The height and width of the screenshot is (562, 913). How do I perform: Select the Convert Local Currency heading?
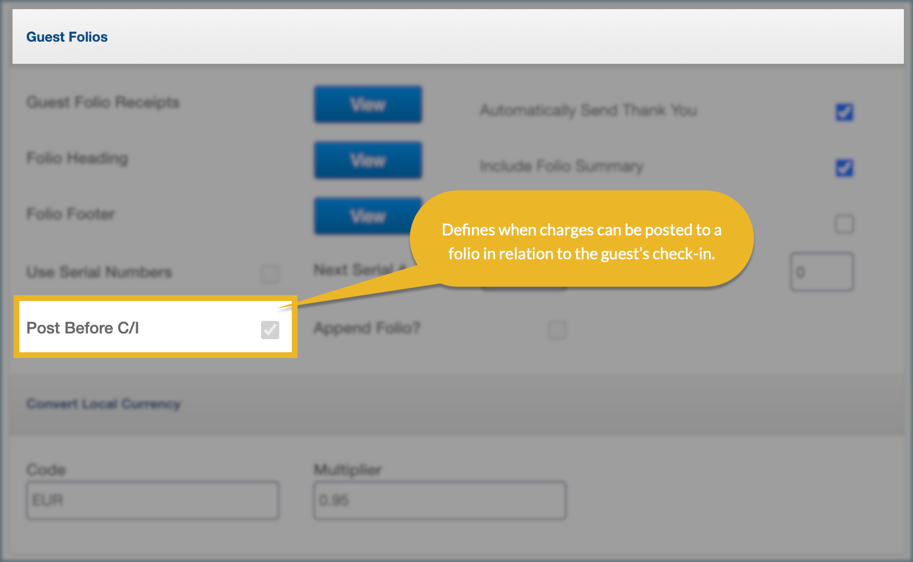point(103,404)
